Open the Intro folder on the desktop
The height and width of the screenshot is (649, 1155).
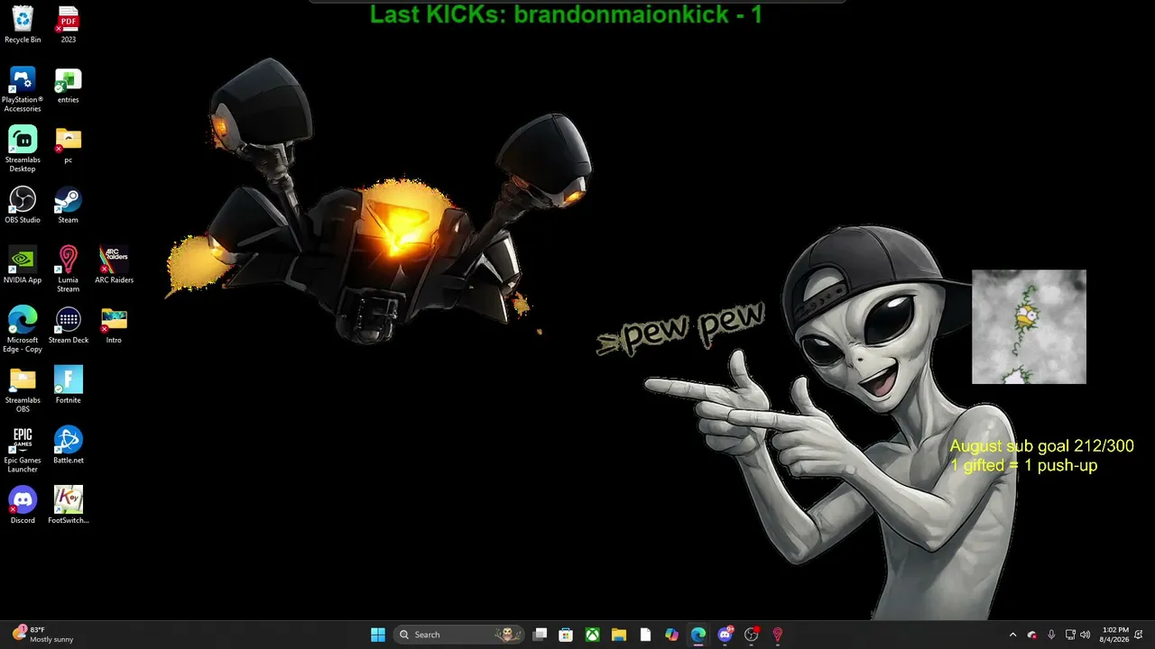pyautogui.click(x=114, y=325)
